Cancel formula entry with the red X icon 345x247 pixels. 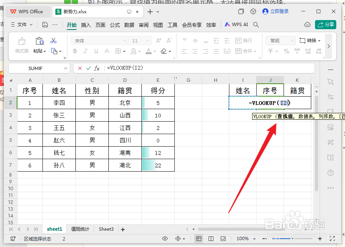tap(80, 68)
